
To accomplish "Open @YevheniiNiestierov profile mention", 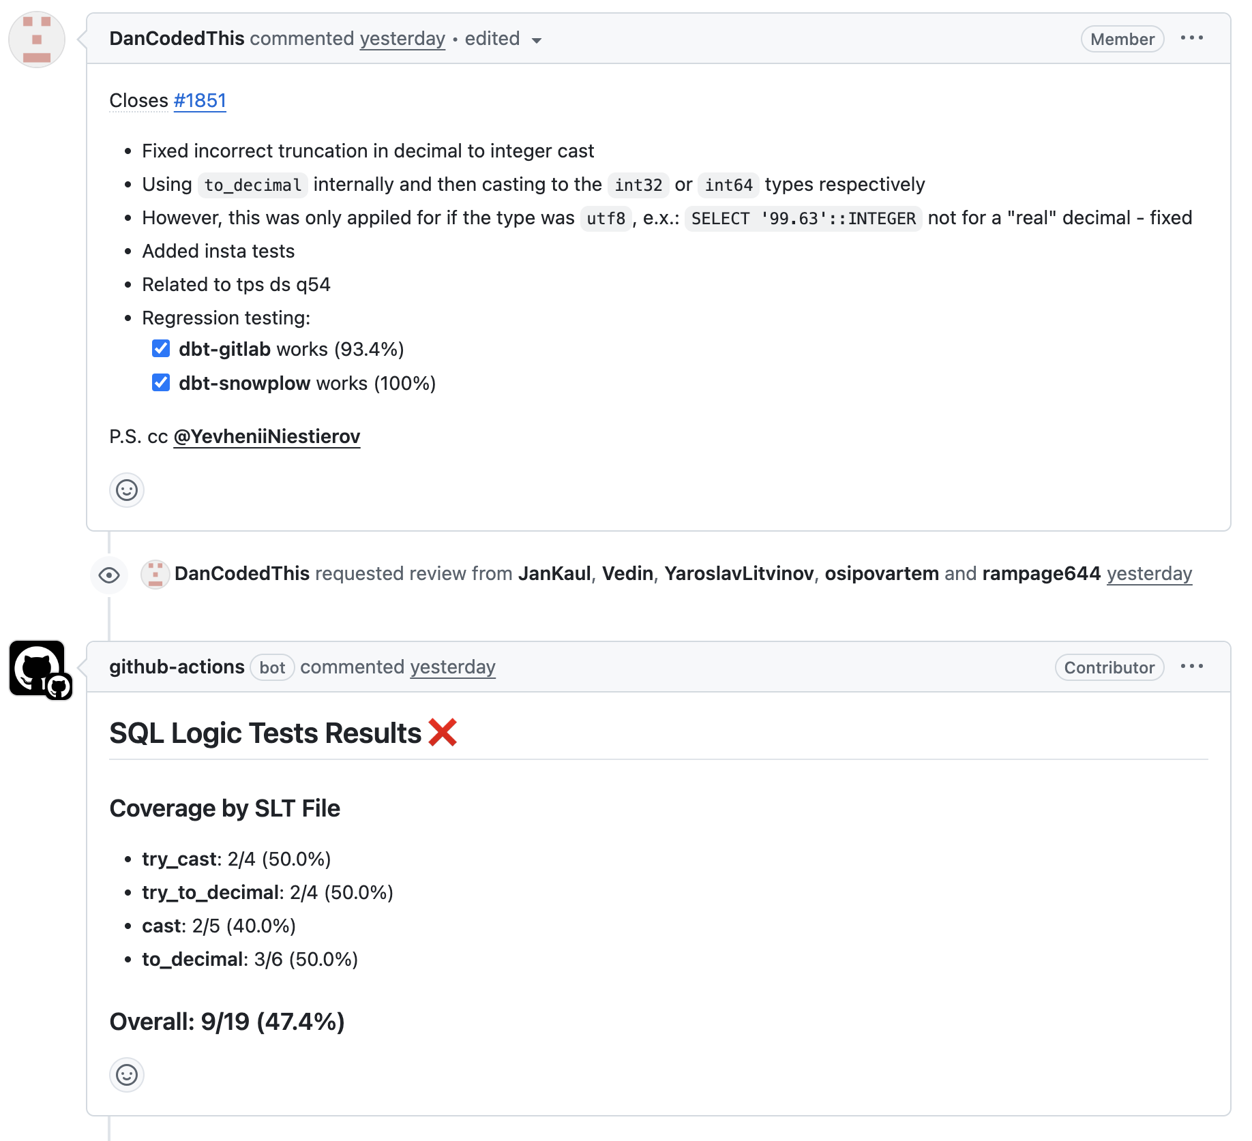I will (x=267, y=437).
